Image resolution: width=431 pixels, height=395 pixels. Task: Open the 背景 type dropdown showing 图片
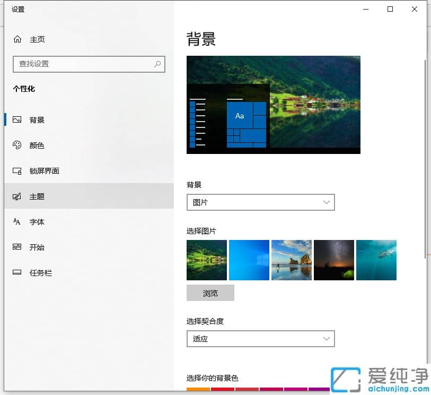tap(260, 202)
